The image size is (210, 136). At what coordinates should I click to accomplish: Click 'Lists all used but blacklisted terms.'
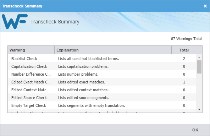pyautogui.click(x=88, y=59)
